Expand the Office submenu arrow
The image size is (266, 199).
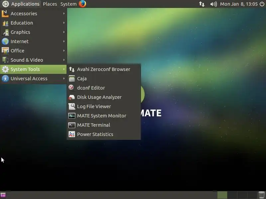pyautogui.click(x=64, y=51)
